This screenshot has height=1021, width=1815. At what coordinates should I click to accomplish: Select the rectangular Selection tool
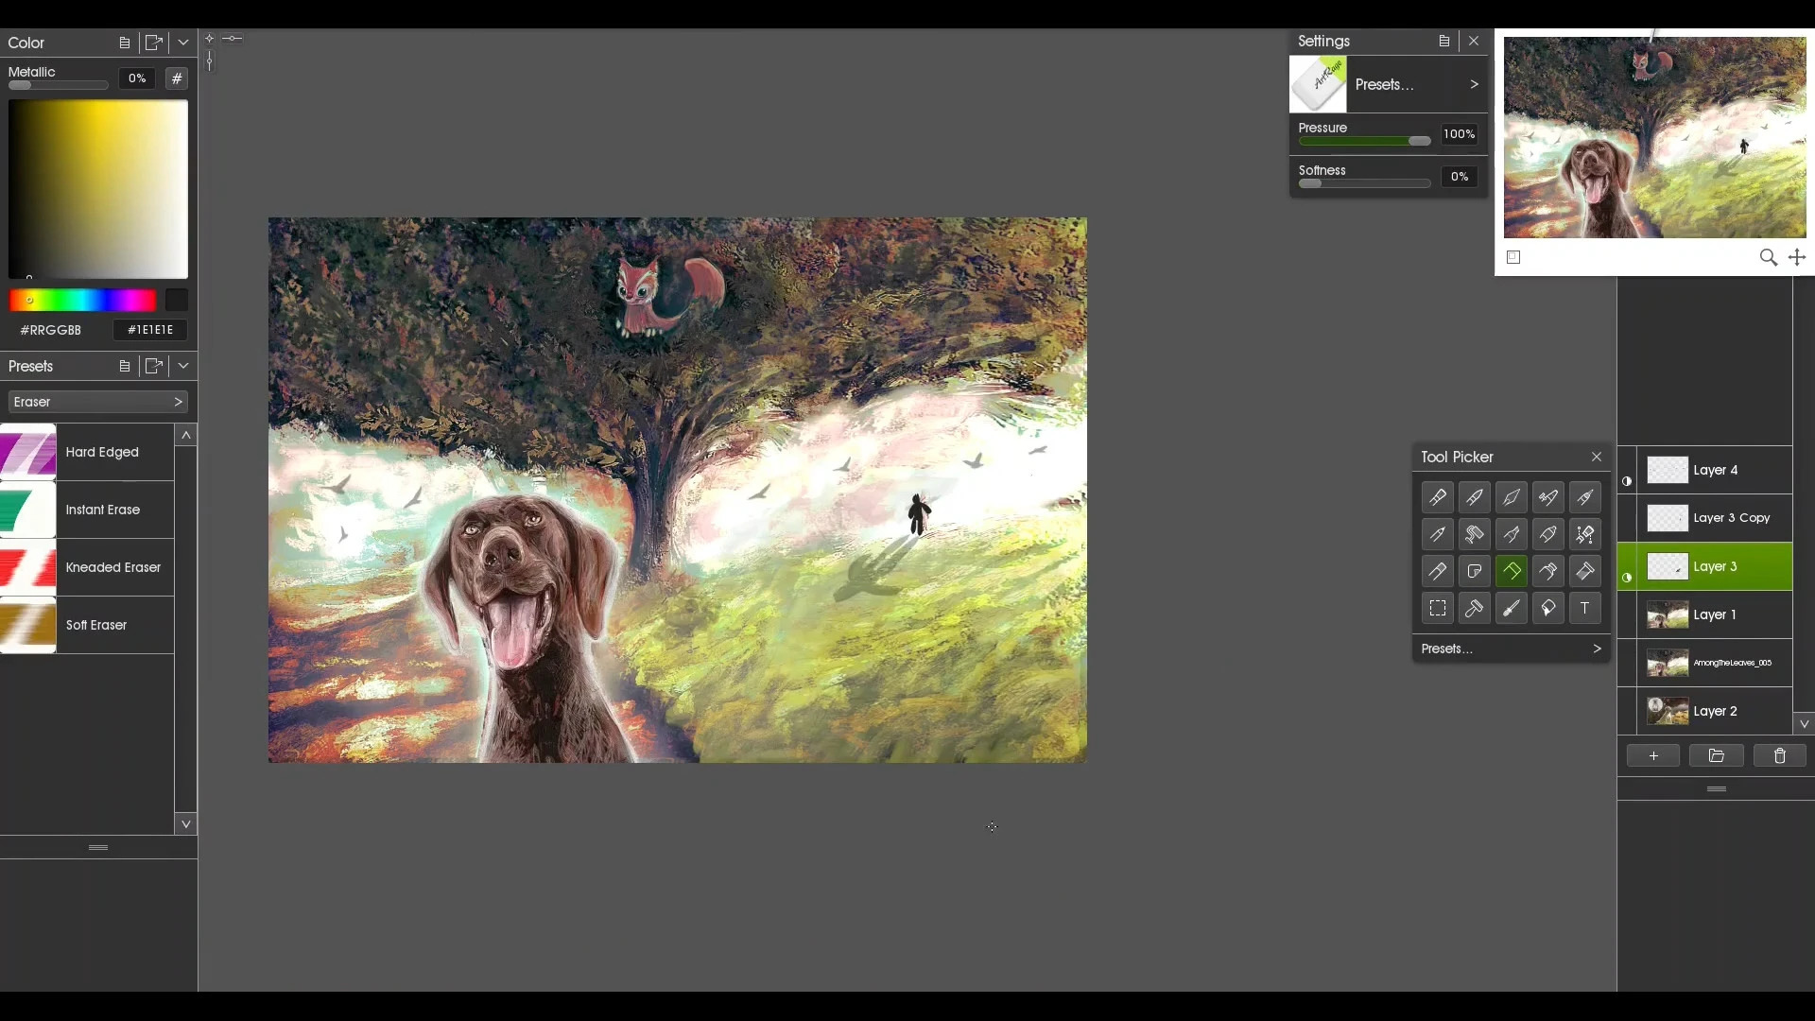click(1438, 608)
